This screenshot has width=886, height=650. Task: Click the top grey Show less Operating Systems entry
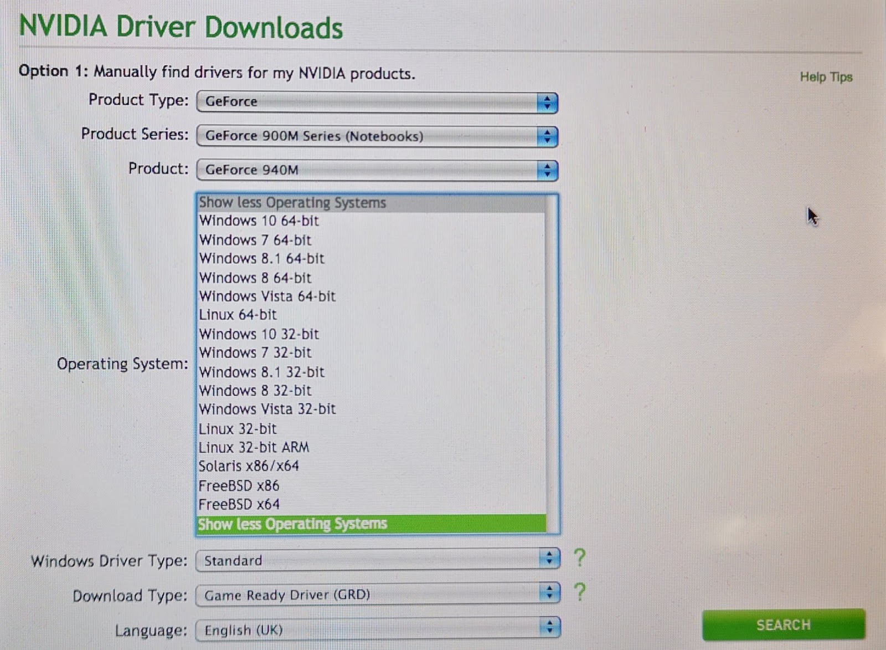pyautogui.click(x=372, y=203)
